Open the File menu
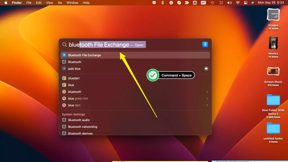The height and width of the screenshot is (162, 288). [x=29, y=3]
